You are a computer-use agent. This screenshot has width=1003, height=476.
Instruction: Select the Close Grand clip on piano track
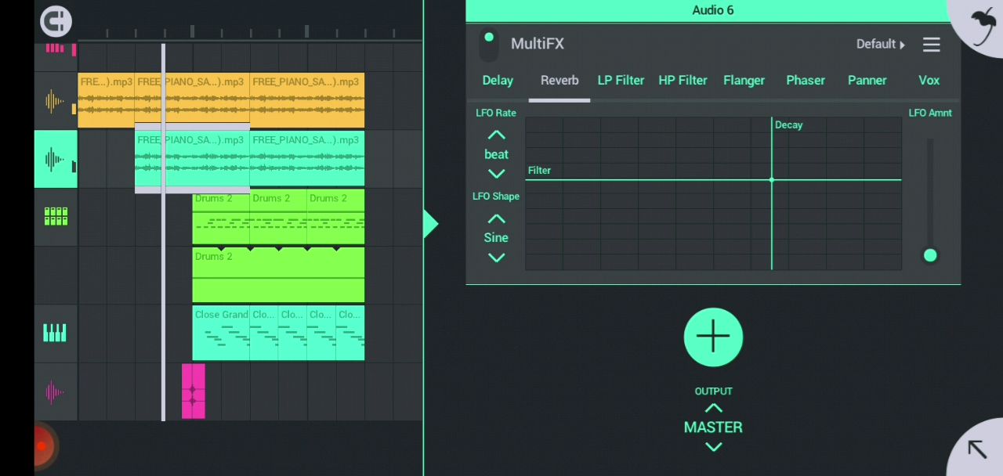tap(221, 333)
